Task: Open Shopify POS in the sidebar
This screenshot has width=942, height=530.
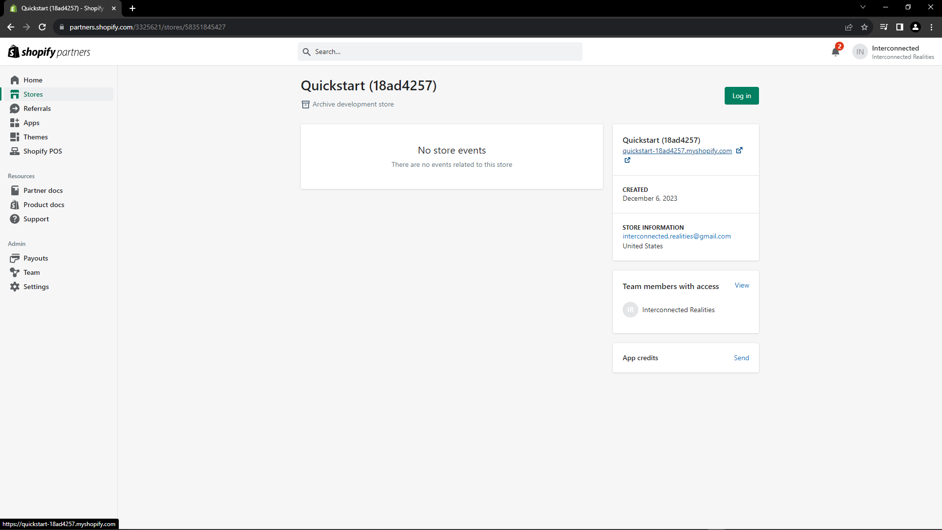Action: (x=43, y=151)
